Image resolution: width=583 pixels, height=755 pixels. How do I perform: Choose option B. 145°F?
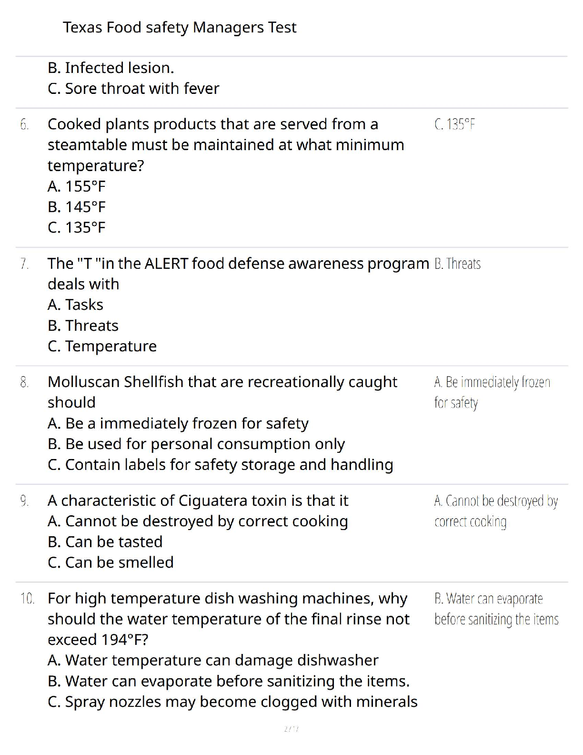coord(77,207)
